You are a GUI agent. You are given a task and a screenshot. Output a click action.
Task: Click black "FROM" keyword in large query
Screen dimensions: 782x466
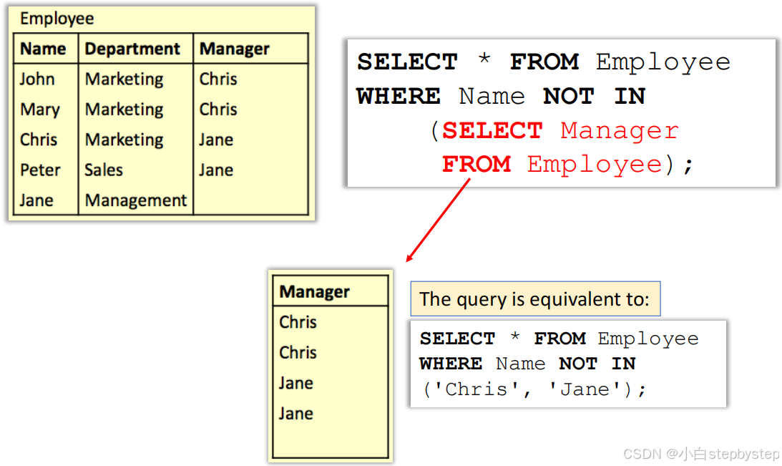click(x=544, y=62)
